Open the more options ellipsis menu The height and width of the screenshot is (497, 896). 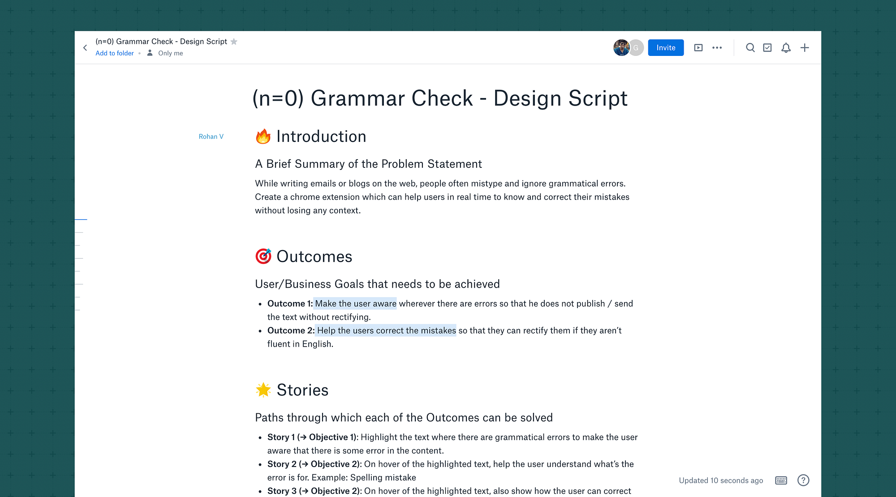click(x=717, y=47)
